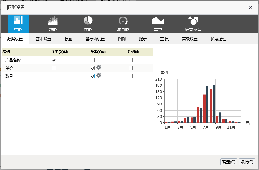Click the 单价 axis title in preview chart

pos(164,73)
